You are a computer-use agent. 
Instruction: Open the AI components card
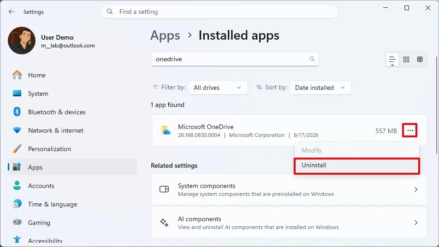pos(289,223)
